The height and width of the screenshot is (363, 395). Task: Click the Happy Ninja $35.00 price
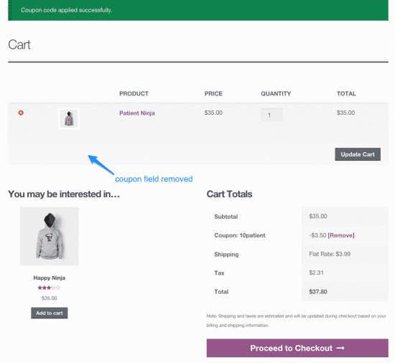tap(50, 298)
